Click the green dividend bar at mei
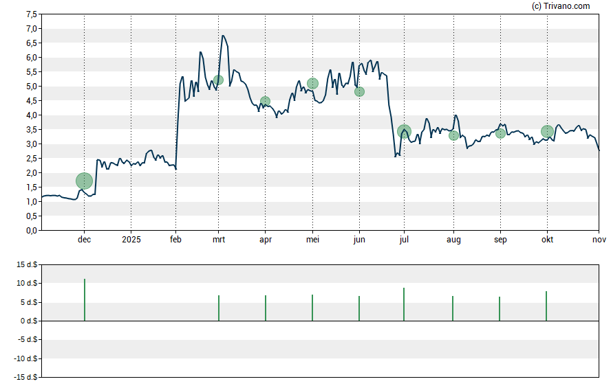 [312, 308]
